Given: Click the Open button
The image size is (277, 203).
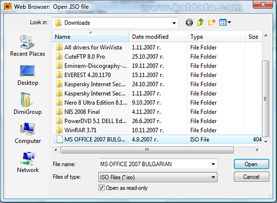Looking at the screenshot, I should (x=251, y=164).
